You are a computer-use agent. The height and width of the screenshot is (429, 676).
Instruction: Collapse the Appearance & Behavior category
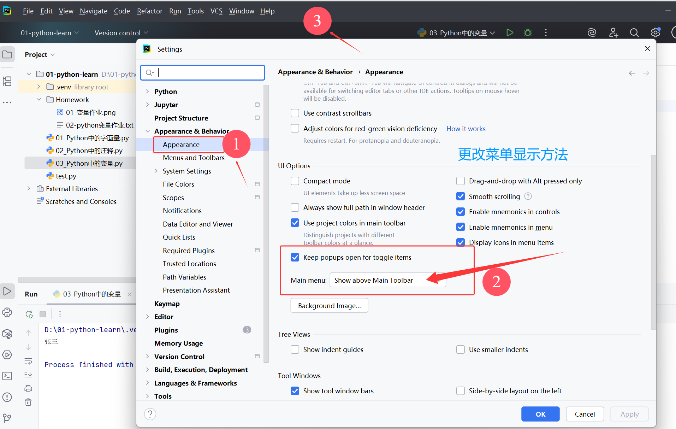pos(148,131)
